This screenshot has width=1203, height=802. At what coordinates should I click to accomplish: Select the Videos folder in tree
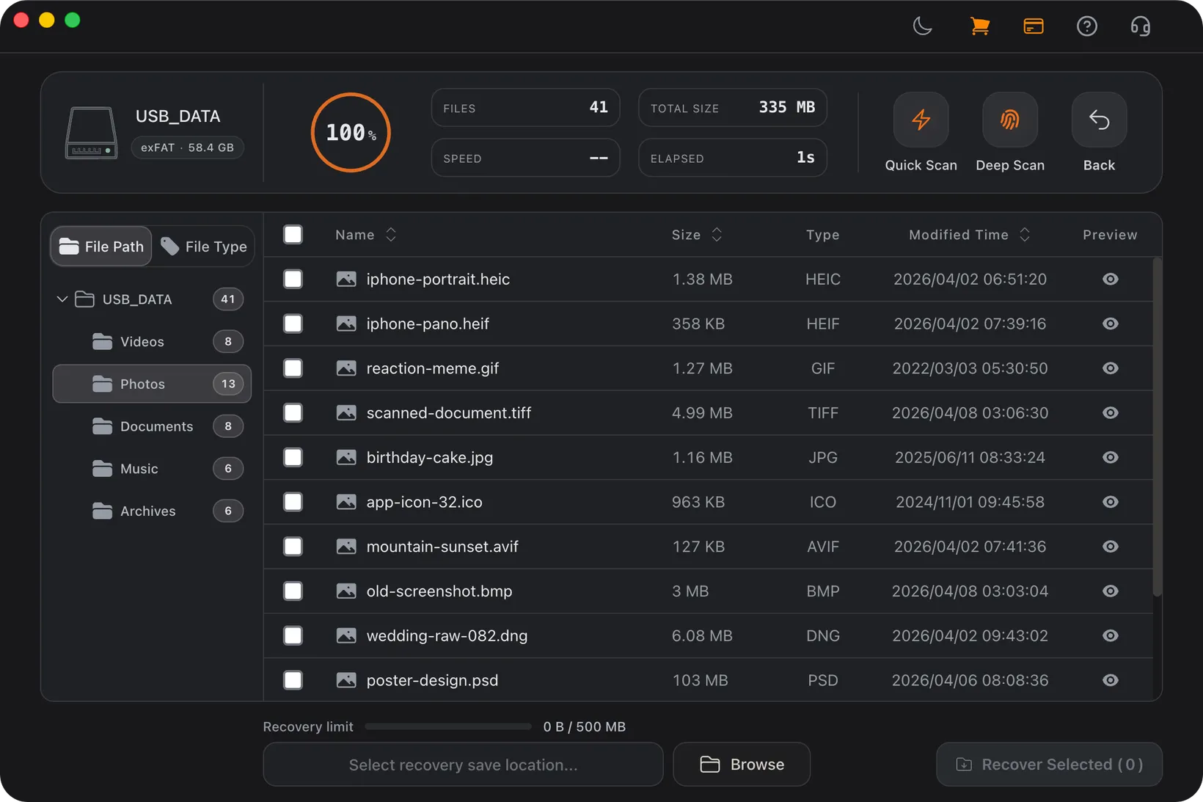click(x=152, y=341)
